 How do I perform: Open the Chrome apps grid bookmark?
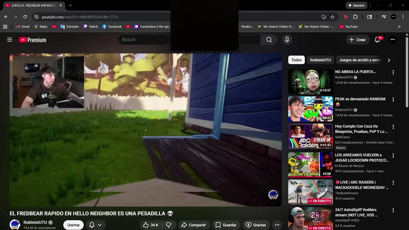coord(5,27)
